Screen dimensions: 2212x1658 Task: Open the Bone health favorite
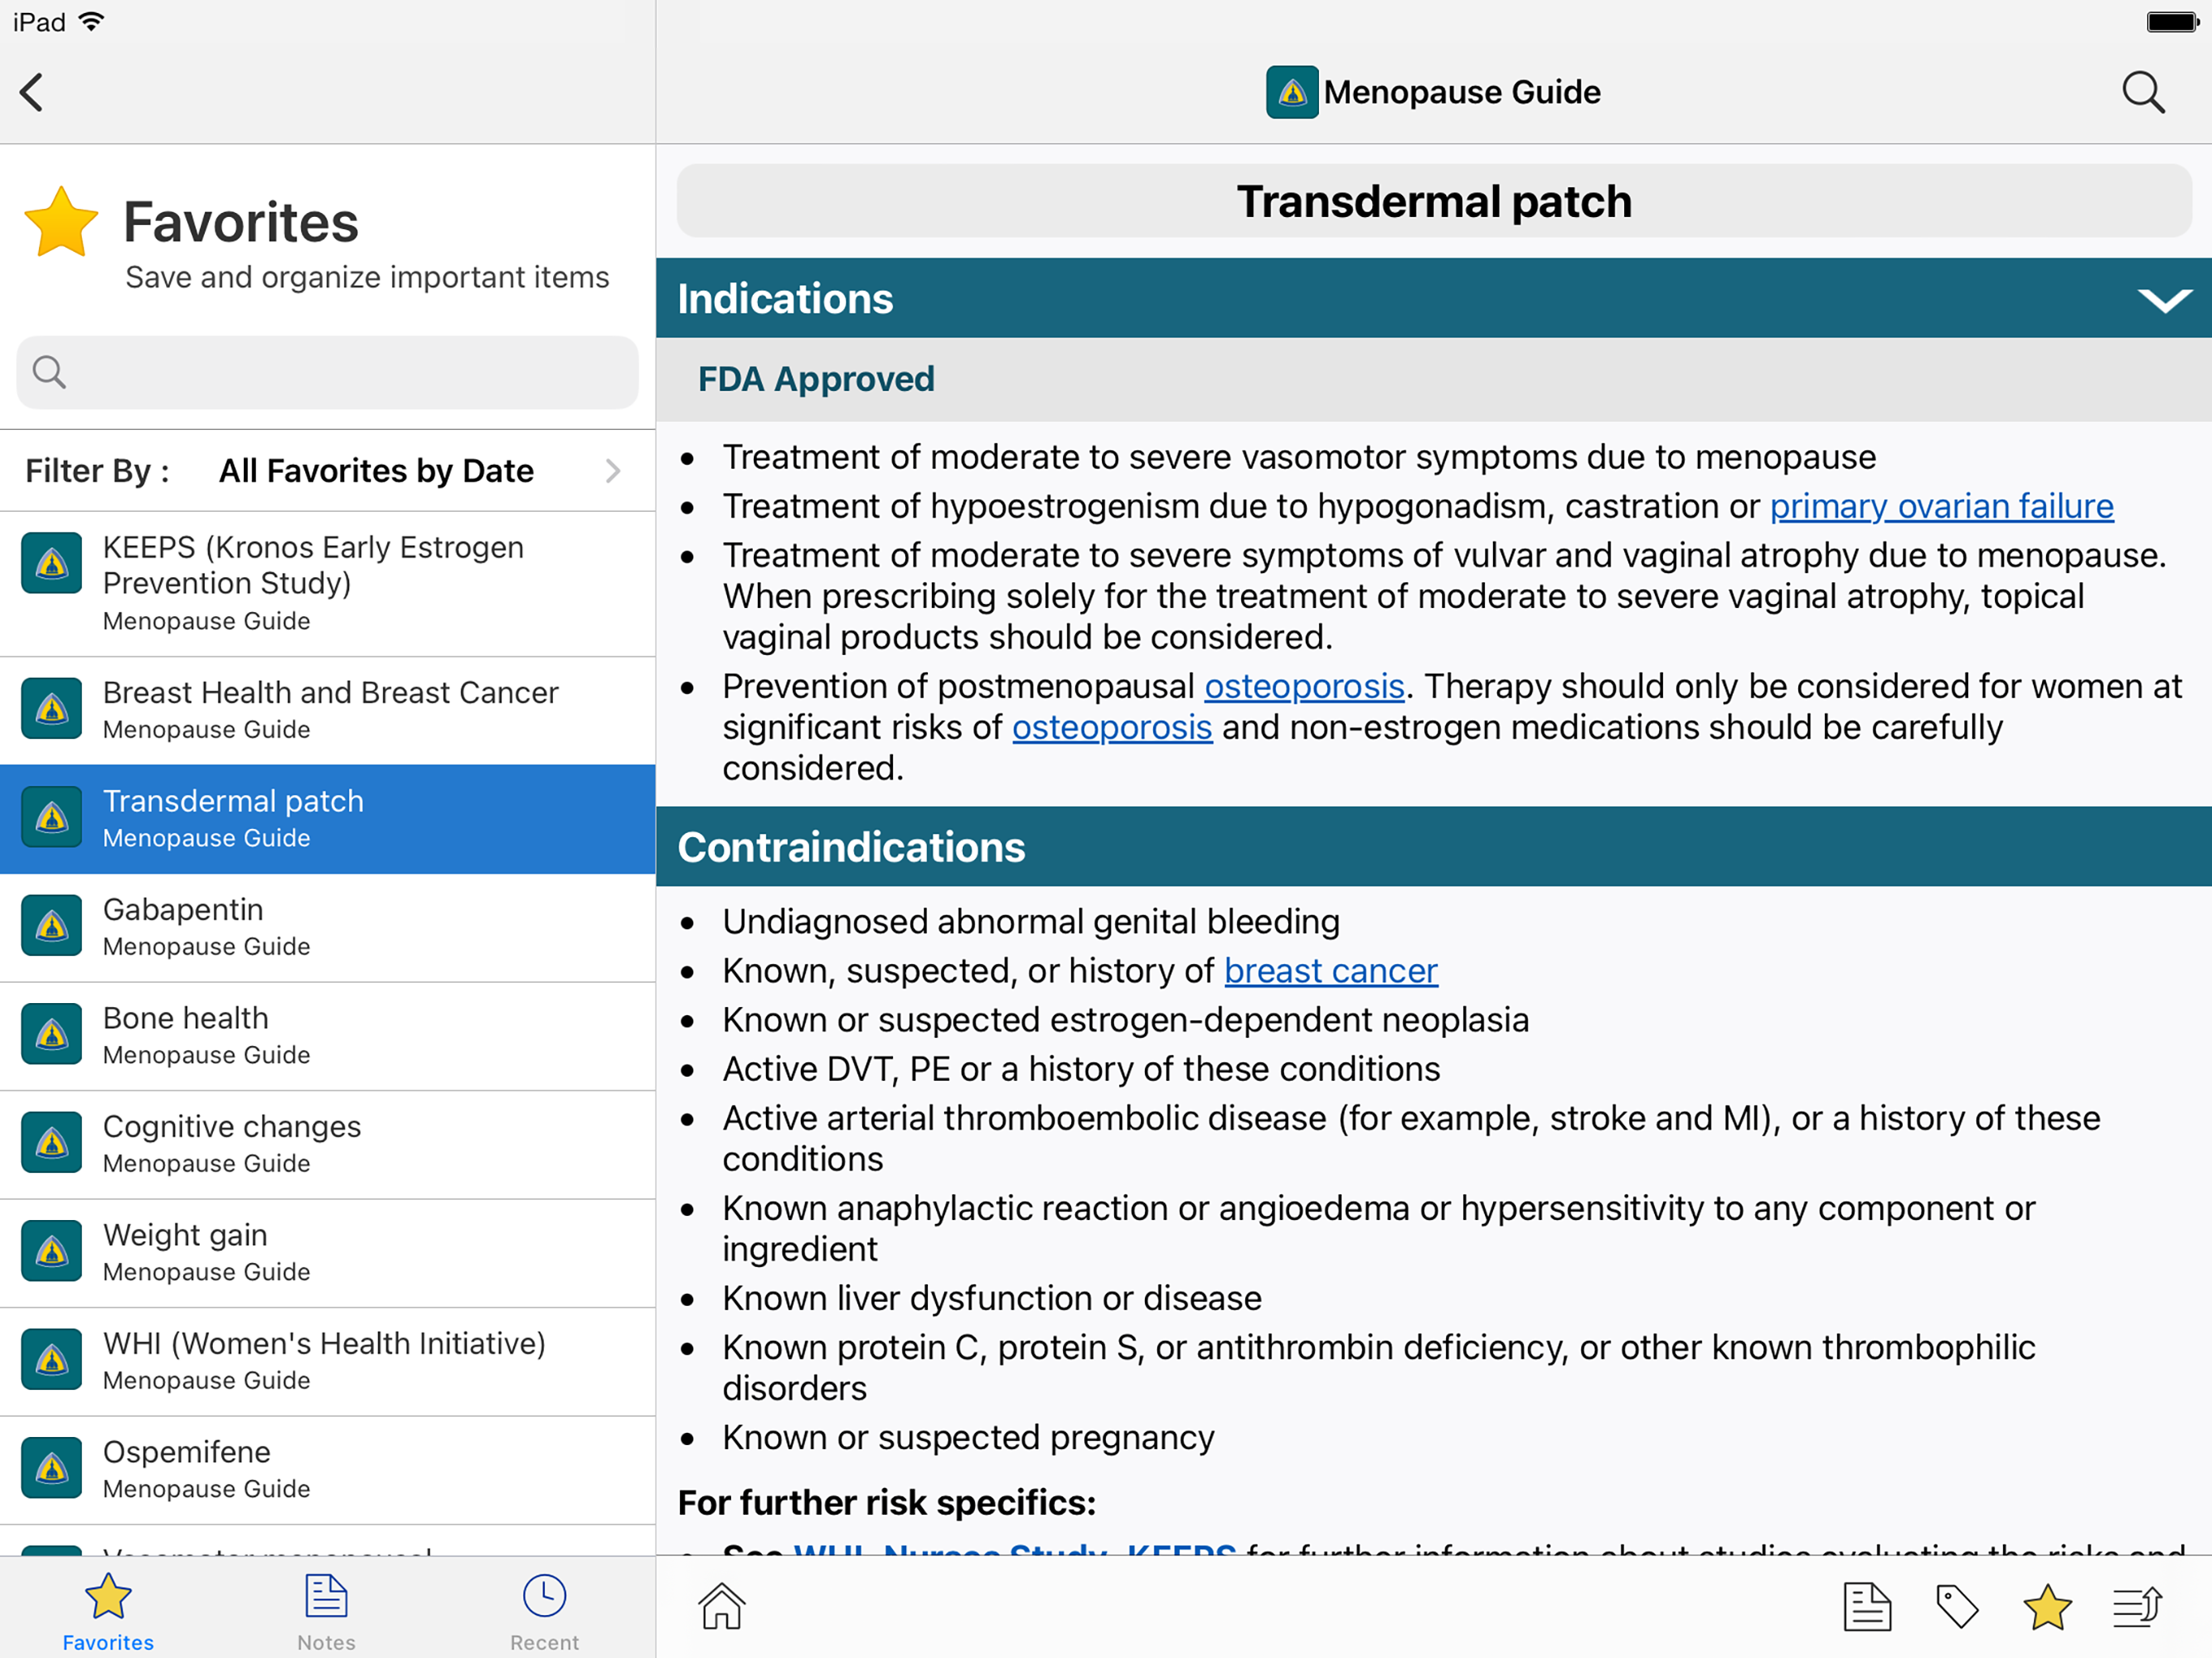coord(328,1036)
